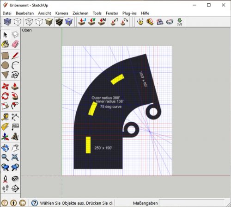Select the Orbit camera tool

5,148
